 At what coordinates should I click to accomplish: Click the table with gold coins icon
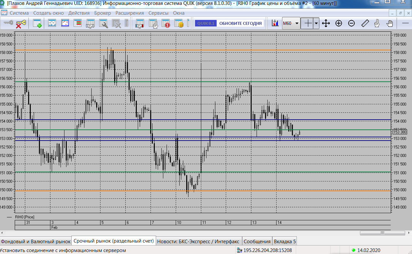(x=179, y=24)
